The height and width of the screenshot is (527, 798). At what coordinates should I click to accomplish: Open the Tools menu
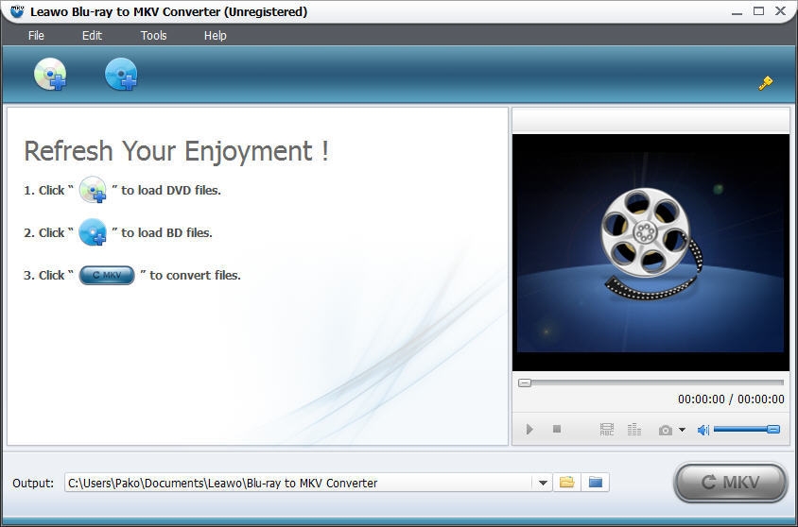[153, 35]
